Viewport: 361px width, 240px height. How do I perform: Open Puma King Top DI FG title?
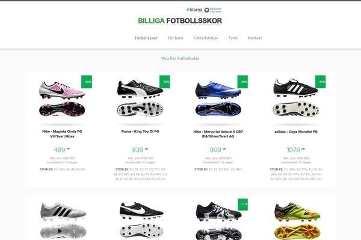pos(140,131)
